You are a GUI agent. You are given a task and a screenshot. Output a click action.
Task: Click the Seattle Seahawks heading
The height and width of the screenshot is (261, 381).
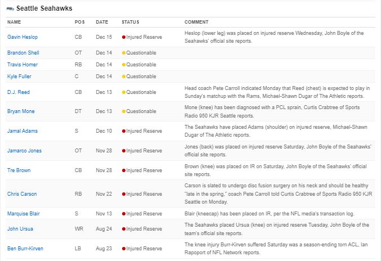click(44, 8)
